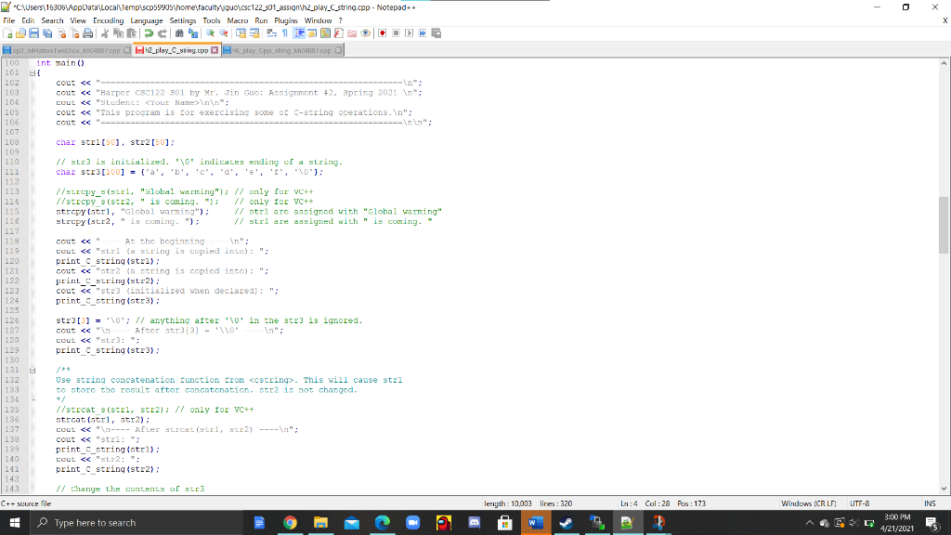This screenshot has height=535, width=951.
Task: Open the Plugins menu
Action: click(x=286, y=20)
